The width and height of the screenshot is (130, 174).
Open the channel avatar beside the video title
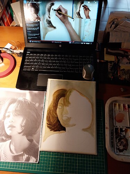pyautogui.click(x=25, y=2)
